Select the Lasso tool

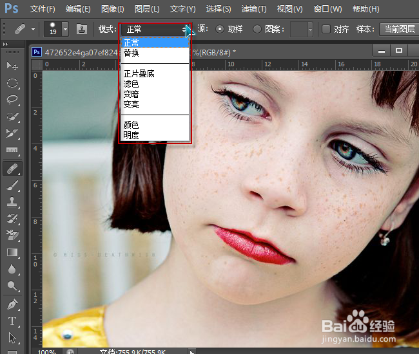[x=12, y=100]
